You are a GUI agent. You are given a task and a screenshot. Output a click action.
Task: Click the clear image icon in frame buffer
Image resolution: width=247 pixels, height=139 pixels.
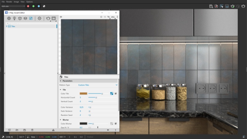(x=216, y=6)
